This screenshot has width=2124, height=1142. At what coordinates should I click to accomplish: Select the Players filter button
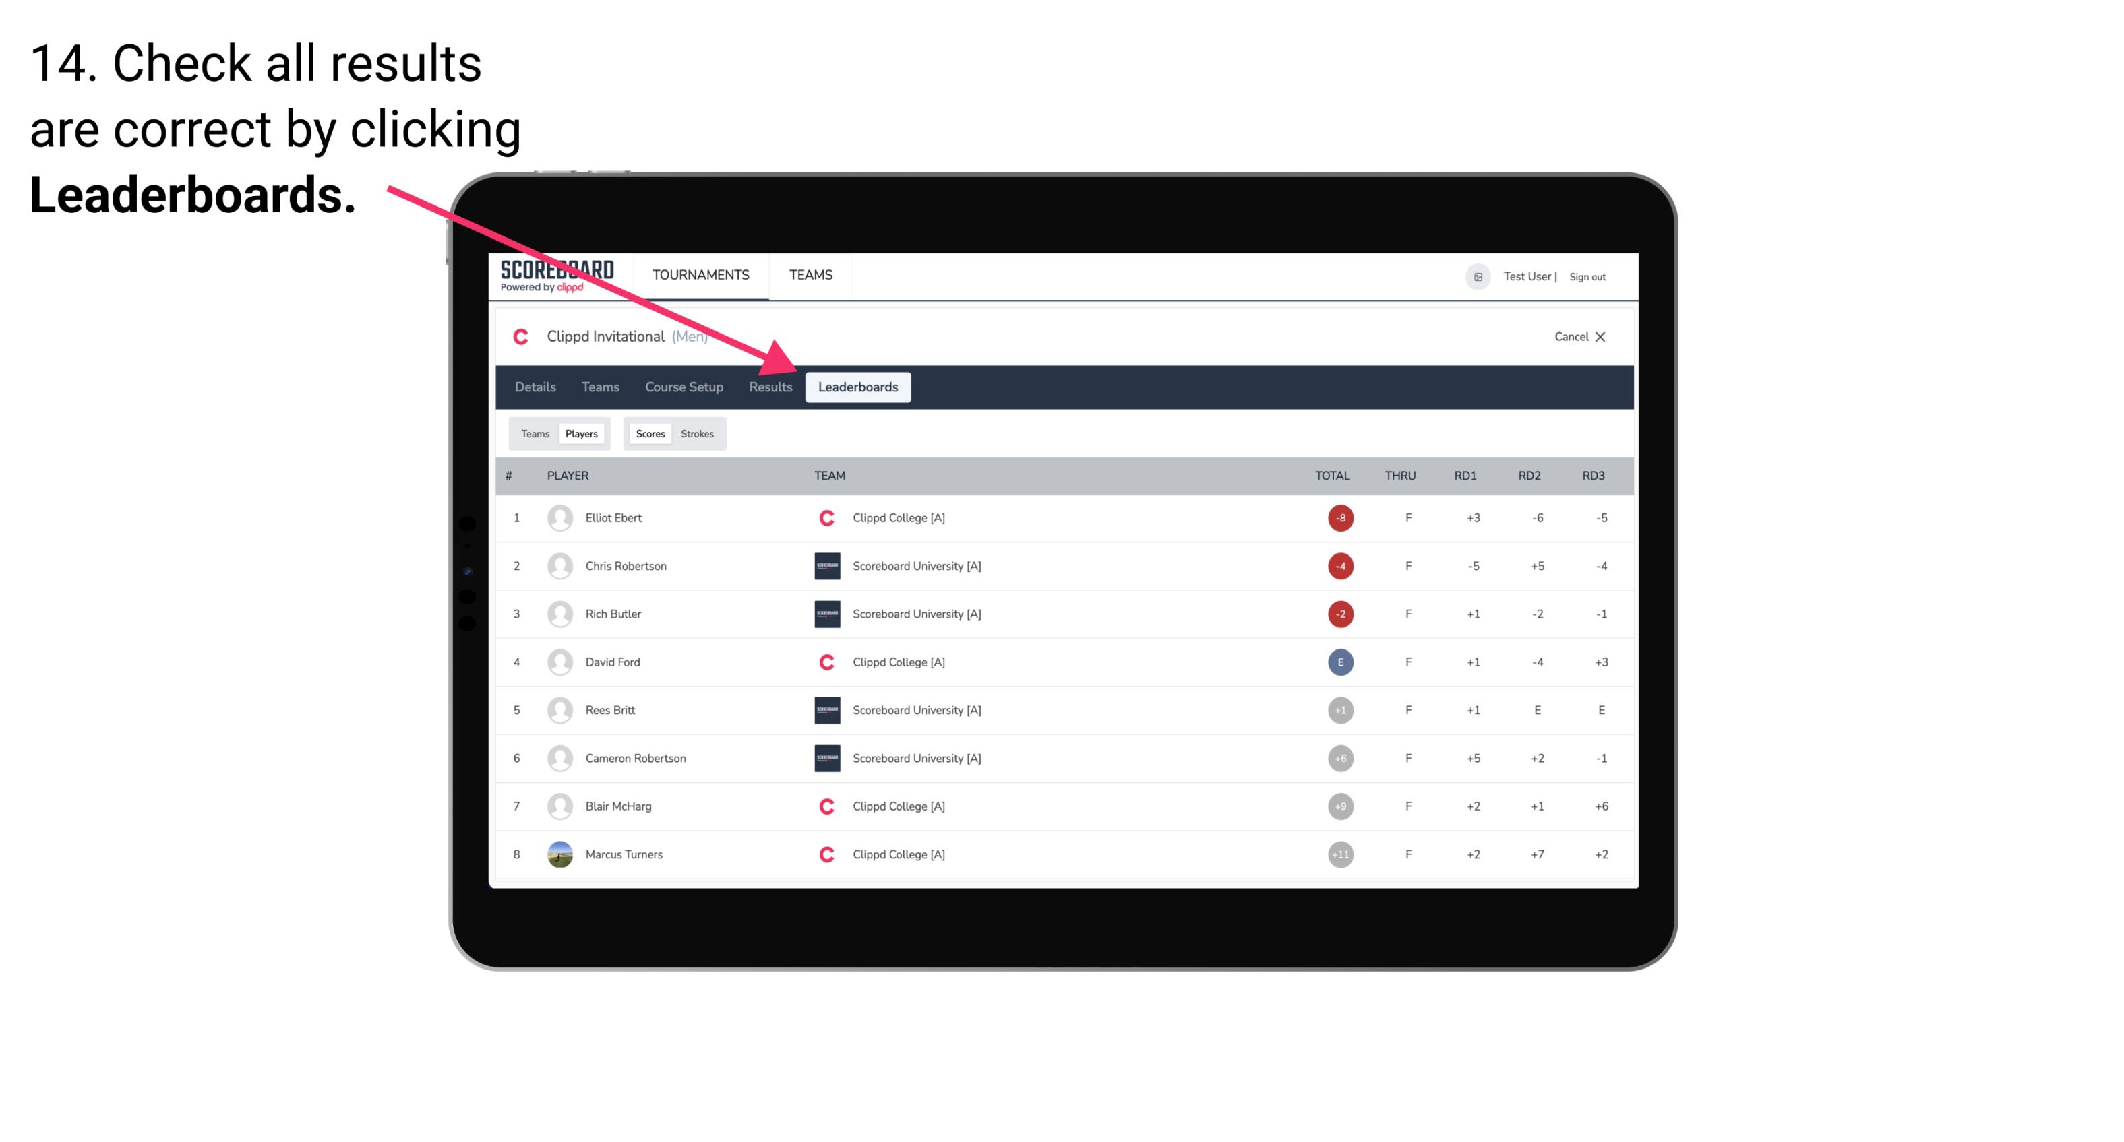(x=580, y=433)
